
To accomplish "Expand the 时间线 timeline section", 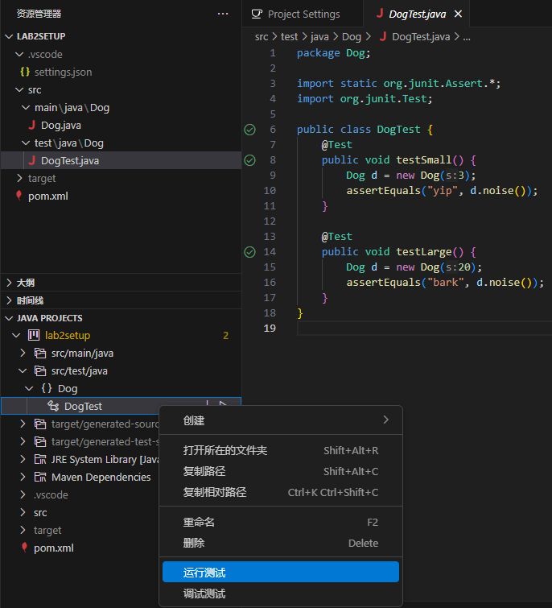I will click(x=9, y=300).
